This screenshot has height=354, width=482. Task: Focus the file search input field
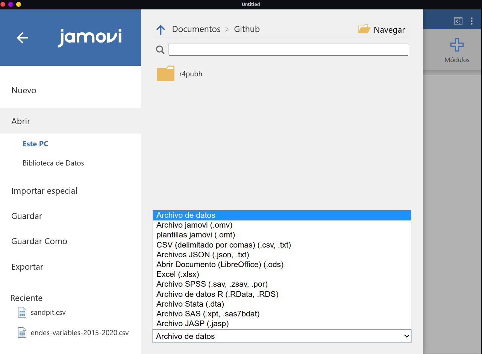click(288, 50)
